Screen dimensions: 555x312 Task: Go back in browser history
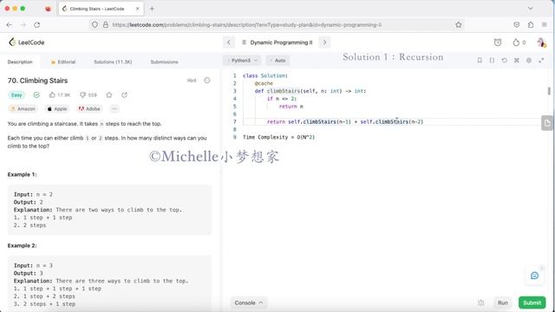coord(10,25)
